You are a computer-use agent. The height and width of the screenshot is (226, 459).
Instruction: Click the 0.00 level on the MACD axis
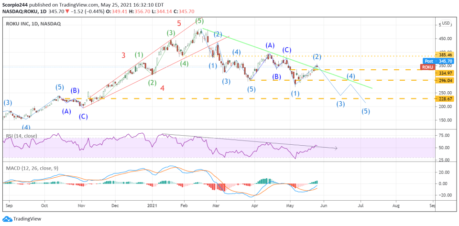click(444, 183)
